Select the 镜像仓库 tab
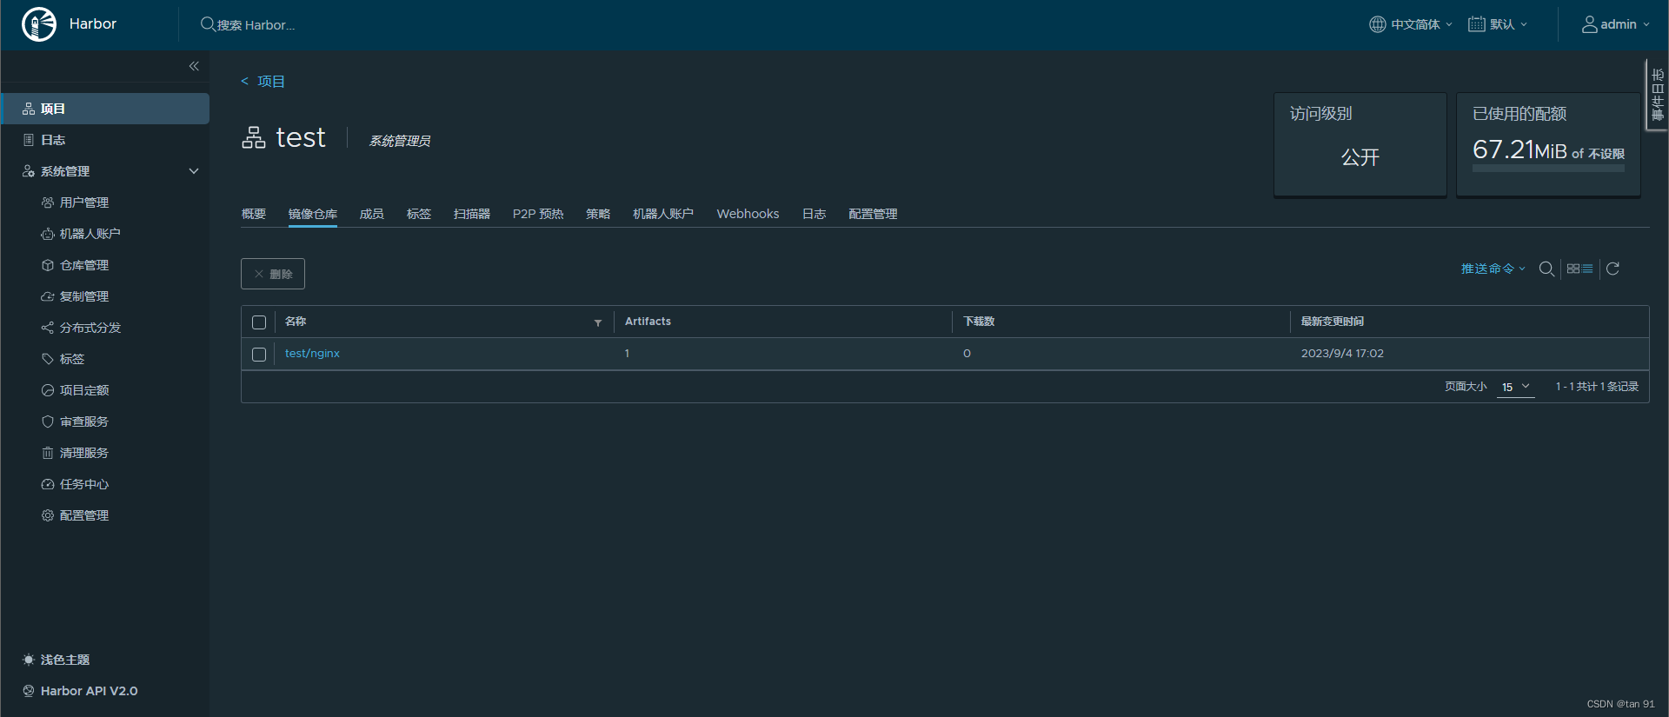 click(313, 214)
